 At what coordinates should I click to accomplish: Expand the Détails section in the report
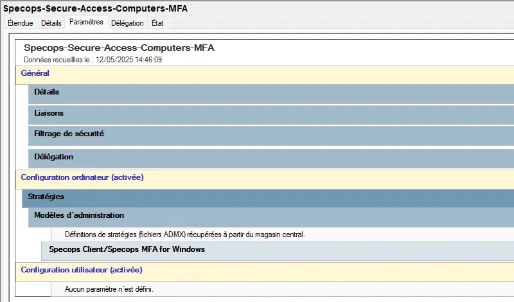[47, 93]
